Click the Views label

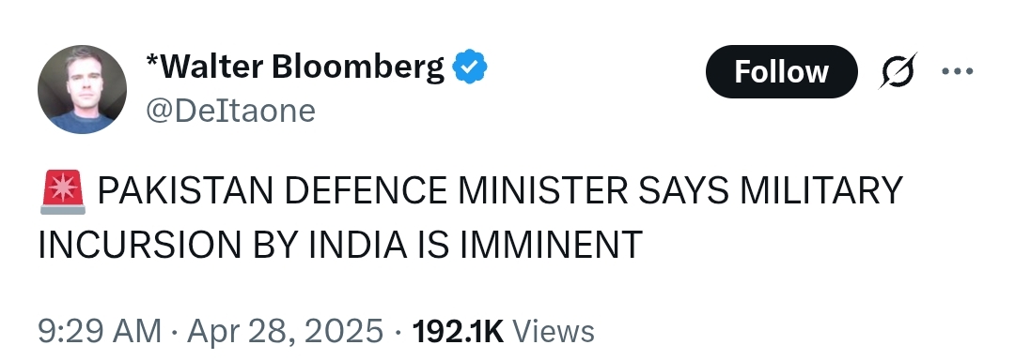click(554, 332)
